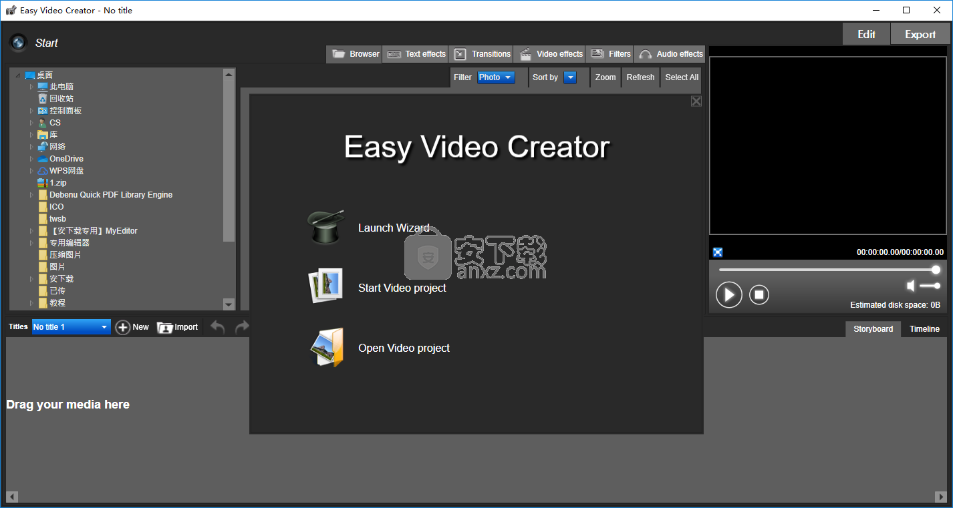Screen dimensions: 953x508
Task: Click Launch Wizard text link
Action: click(394, 228)
